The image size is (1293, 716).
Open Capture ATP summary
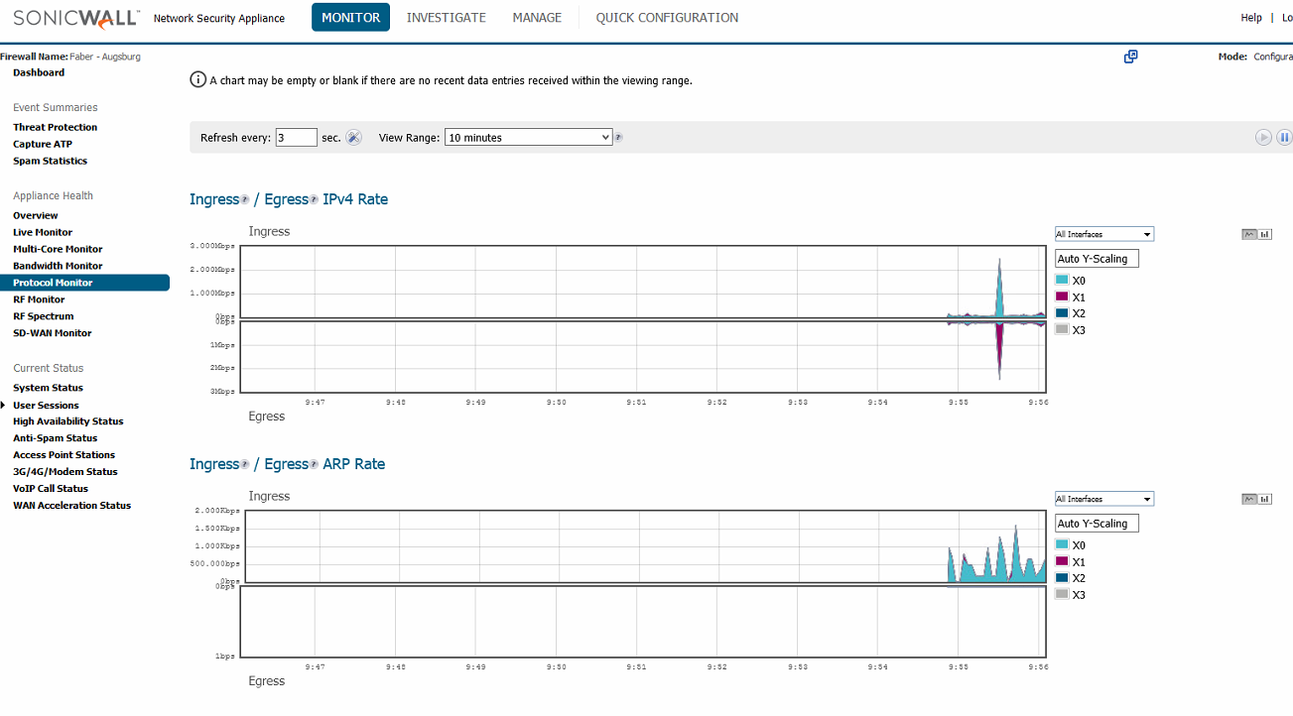tap(43, 144)
